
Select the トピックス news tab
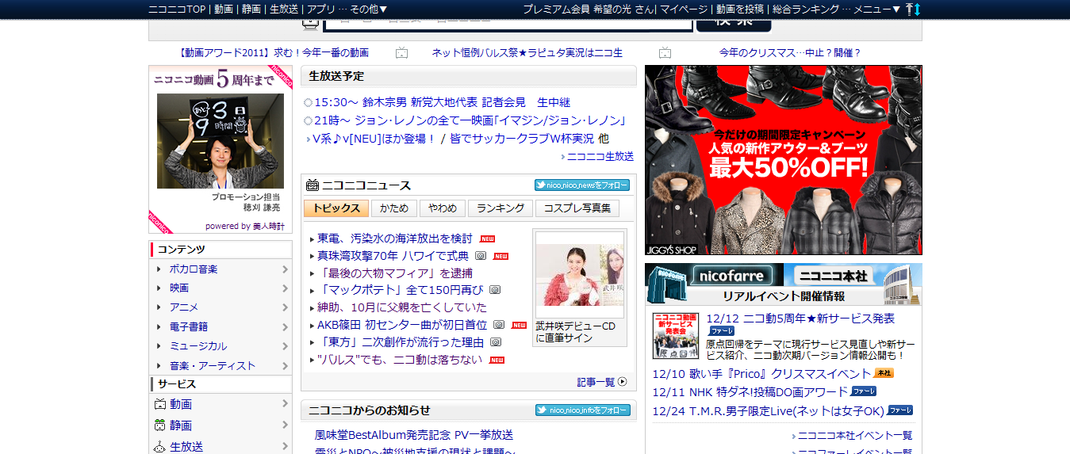tap(336, 208)
